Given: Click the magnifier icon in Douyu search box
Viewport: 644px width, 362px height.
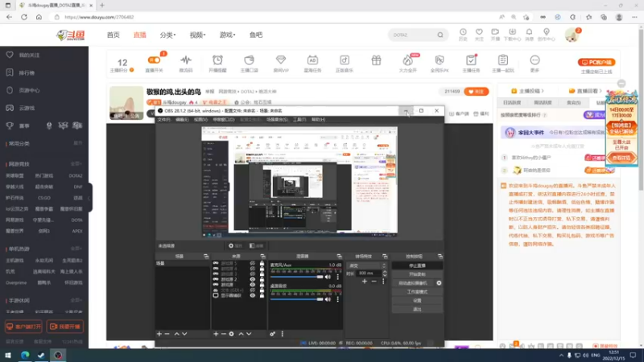Looking at the screenshot, I should point(440,35).
